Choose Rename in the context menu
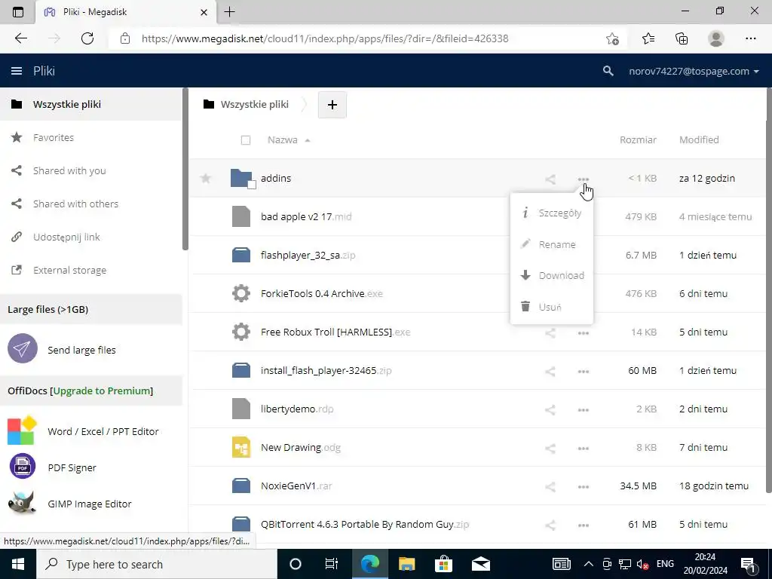The image size is (772, 579). 552,244
